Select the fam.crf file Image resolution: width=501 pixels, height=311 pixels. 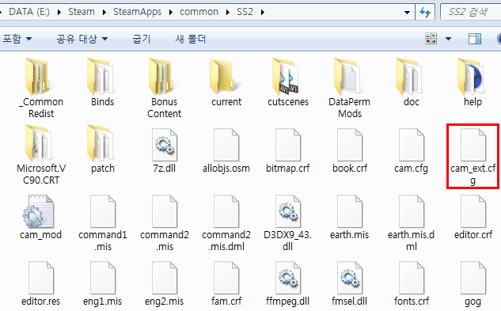pyautogui.click(x=226, y=284)
